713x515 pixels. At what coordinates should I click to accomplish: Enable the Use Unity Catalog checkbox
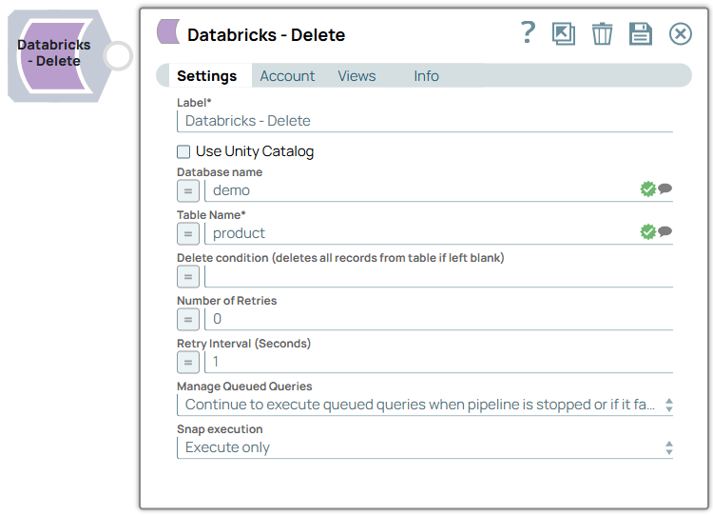[x=183, y=151]
